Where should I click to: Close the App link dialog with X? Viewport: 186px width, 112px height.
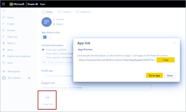(174, 43)
